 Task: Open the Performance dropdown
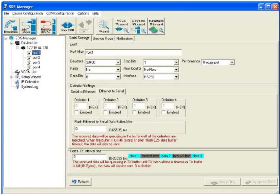click(232, 62)
